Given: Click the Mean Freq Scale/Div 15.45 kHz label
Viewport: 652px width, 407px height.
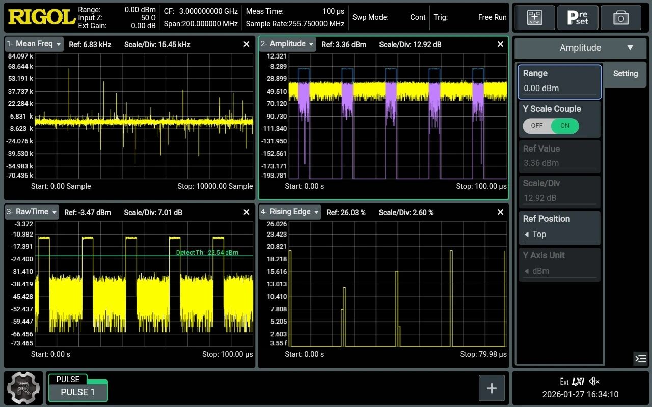Looking at the screenshot, I should [x=157, y=44].
